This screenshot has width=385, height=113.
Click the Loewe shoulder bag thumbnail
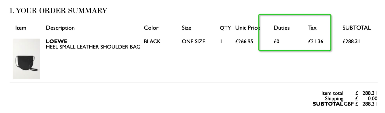coord(26,59)
